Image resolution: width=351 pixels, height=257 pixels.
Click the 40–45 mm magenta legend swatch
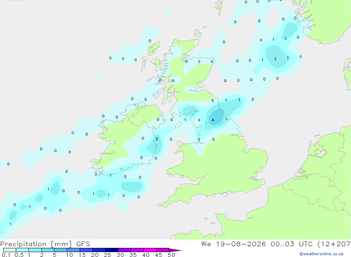click(150, 250)
